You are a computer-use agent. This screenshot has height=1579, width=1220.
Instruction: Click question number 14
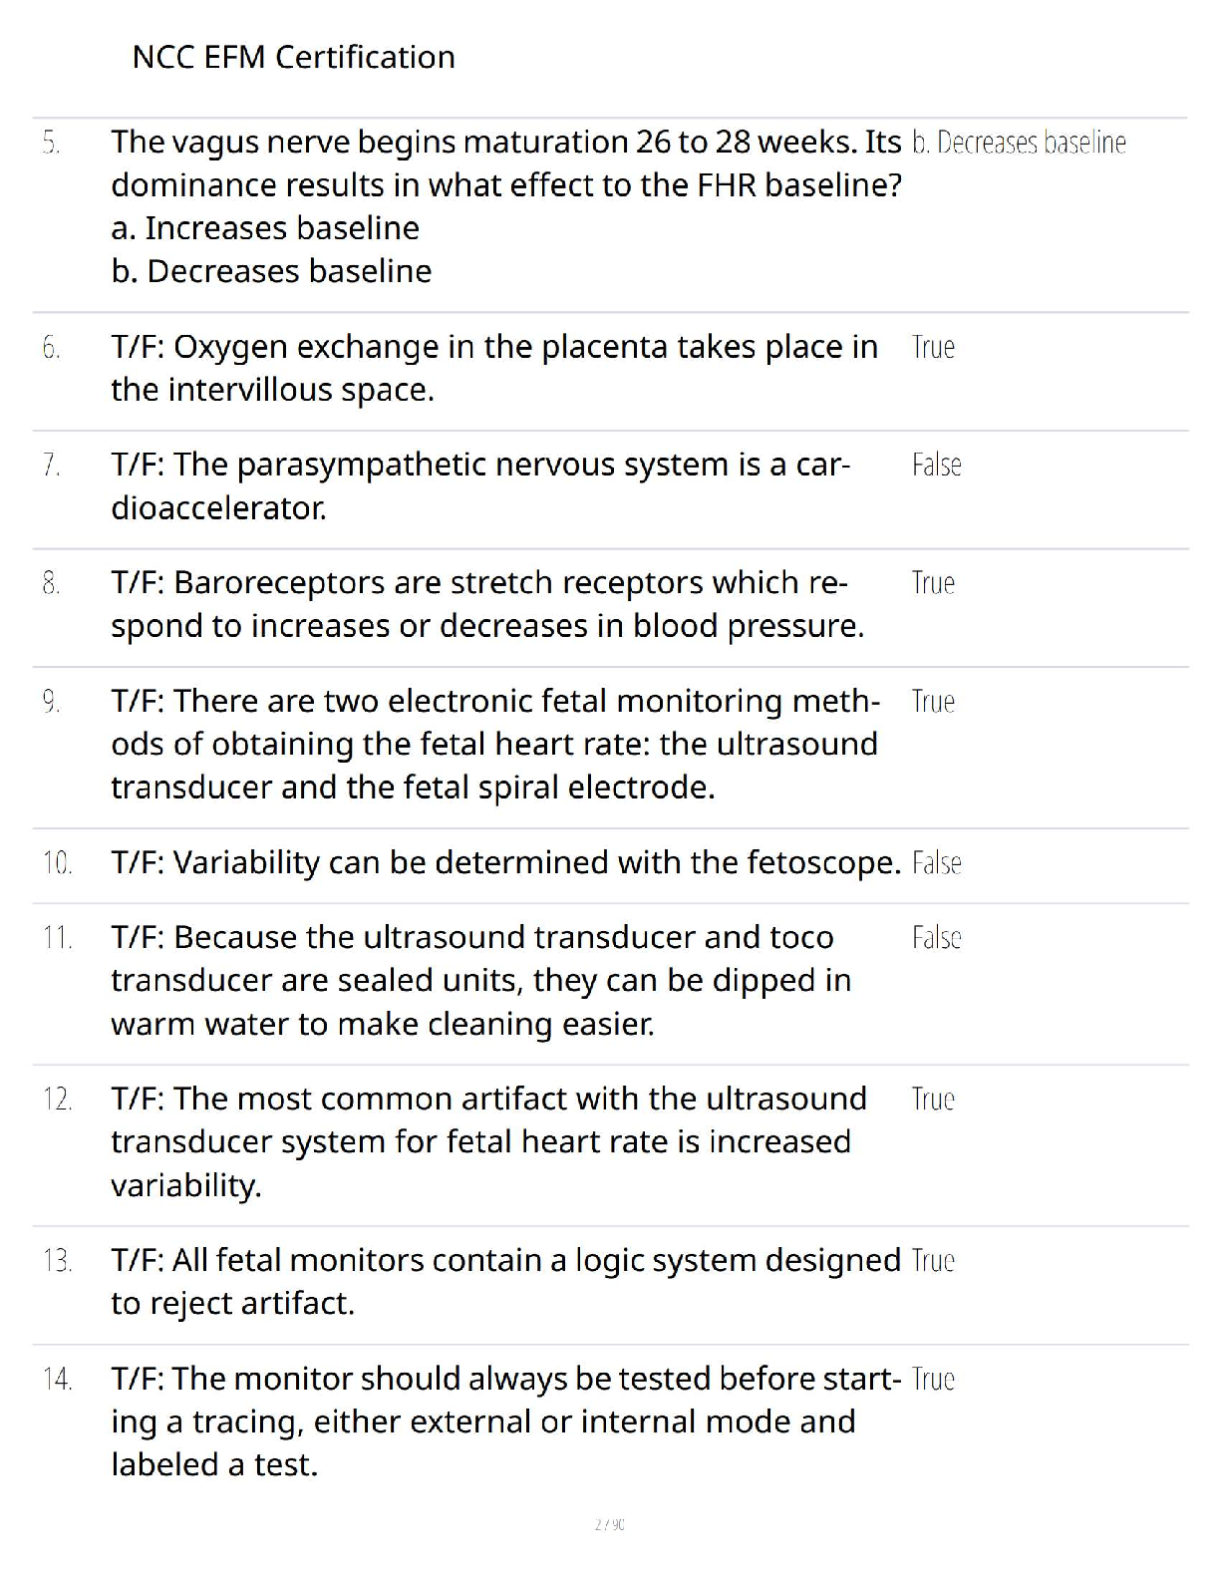coord(58,1380)
